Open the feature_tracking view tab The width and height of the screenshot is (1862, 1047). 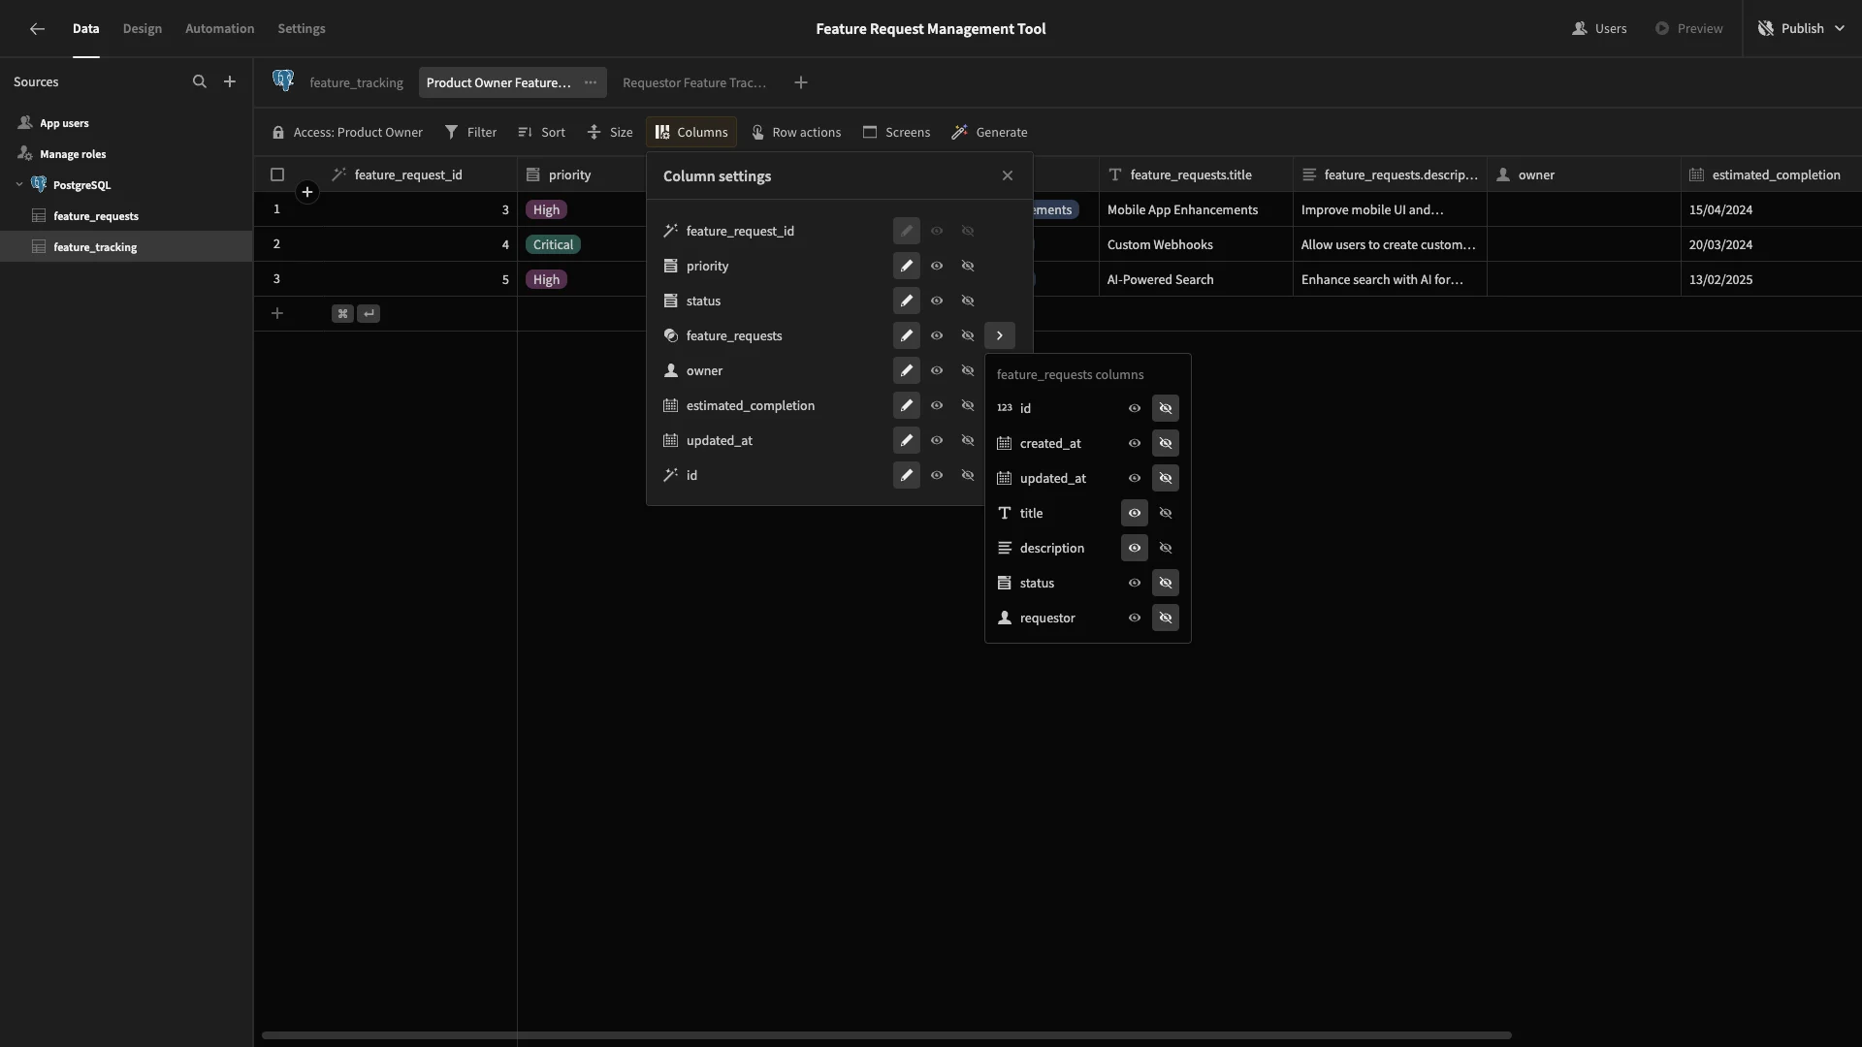click(x=356, y=82)
